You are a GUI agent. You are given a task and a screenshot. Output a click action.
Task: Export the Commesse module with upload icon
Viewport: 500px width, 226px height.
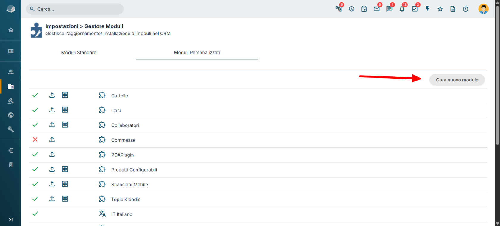[x=52, y=139]
